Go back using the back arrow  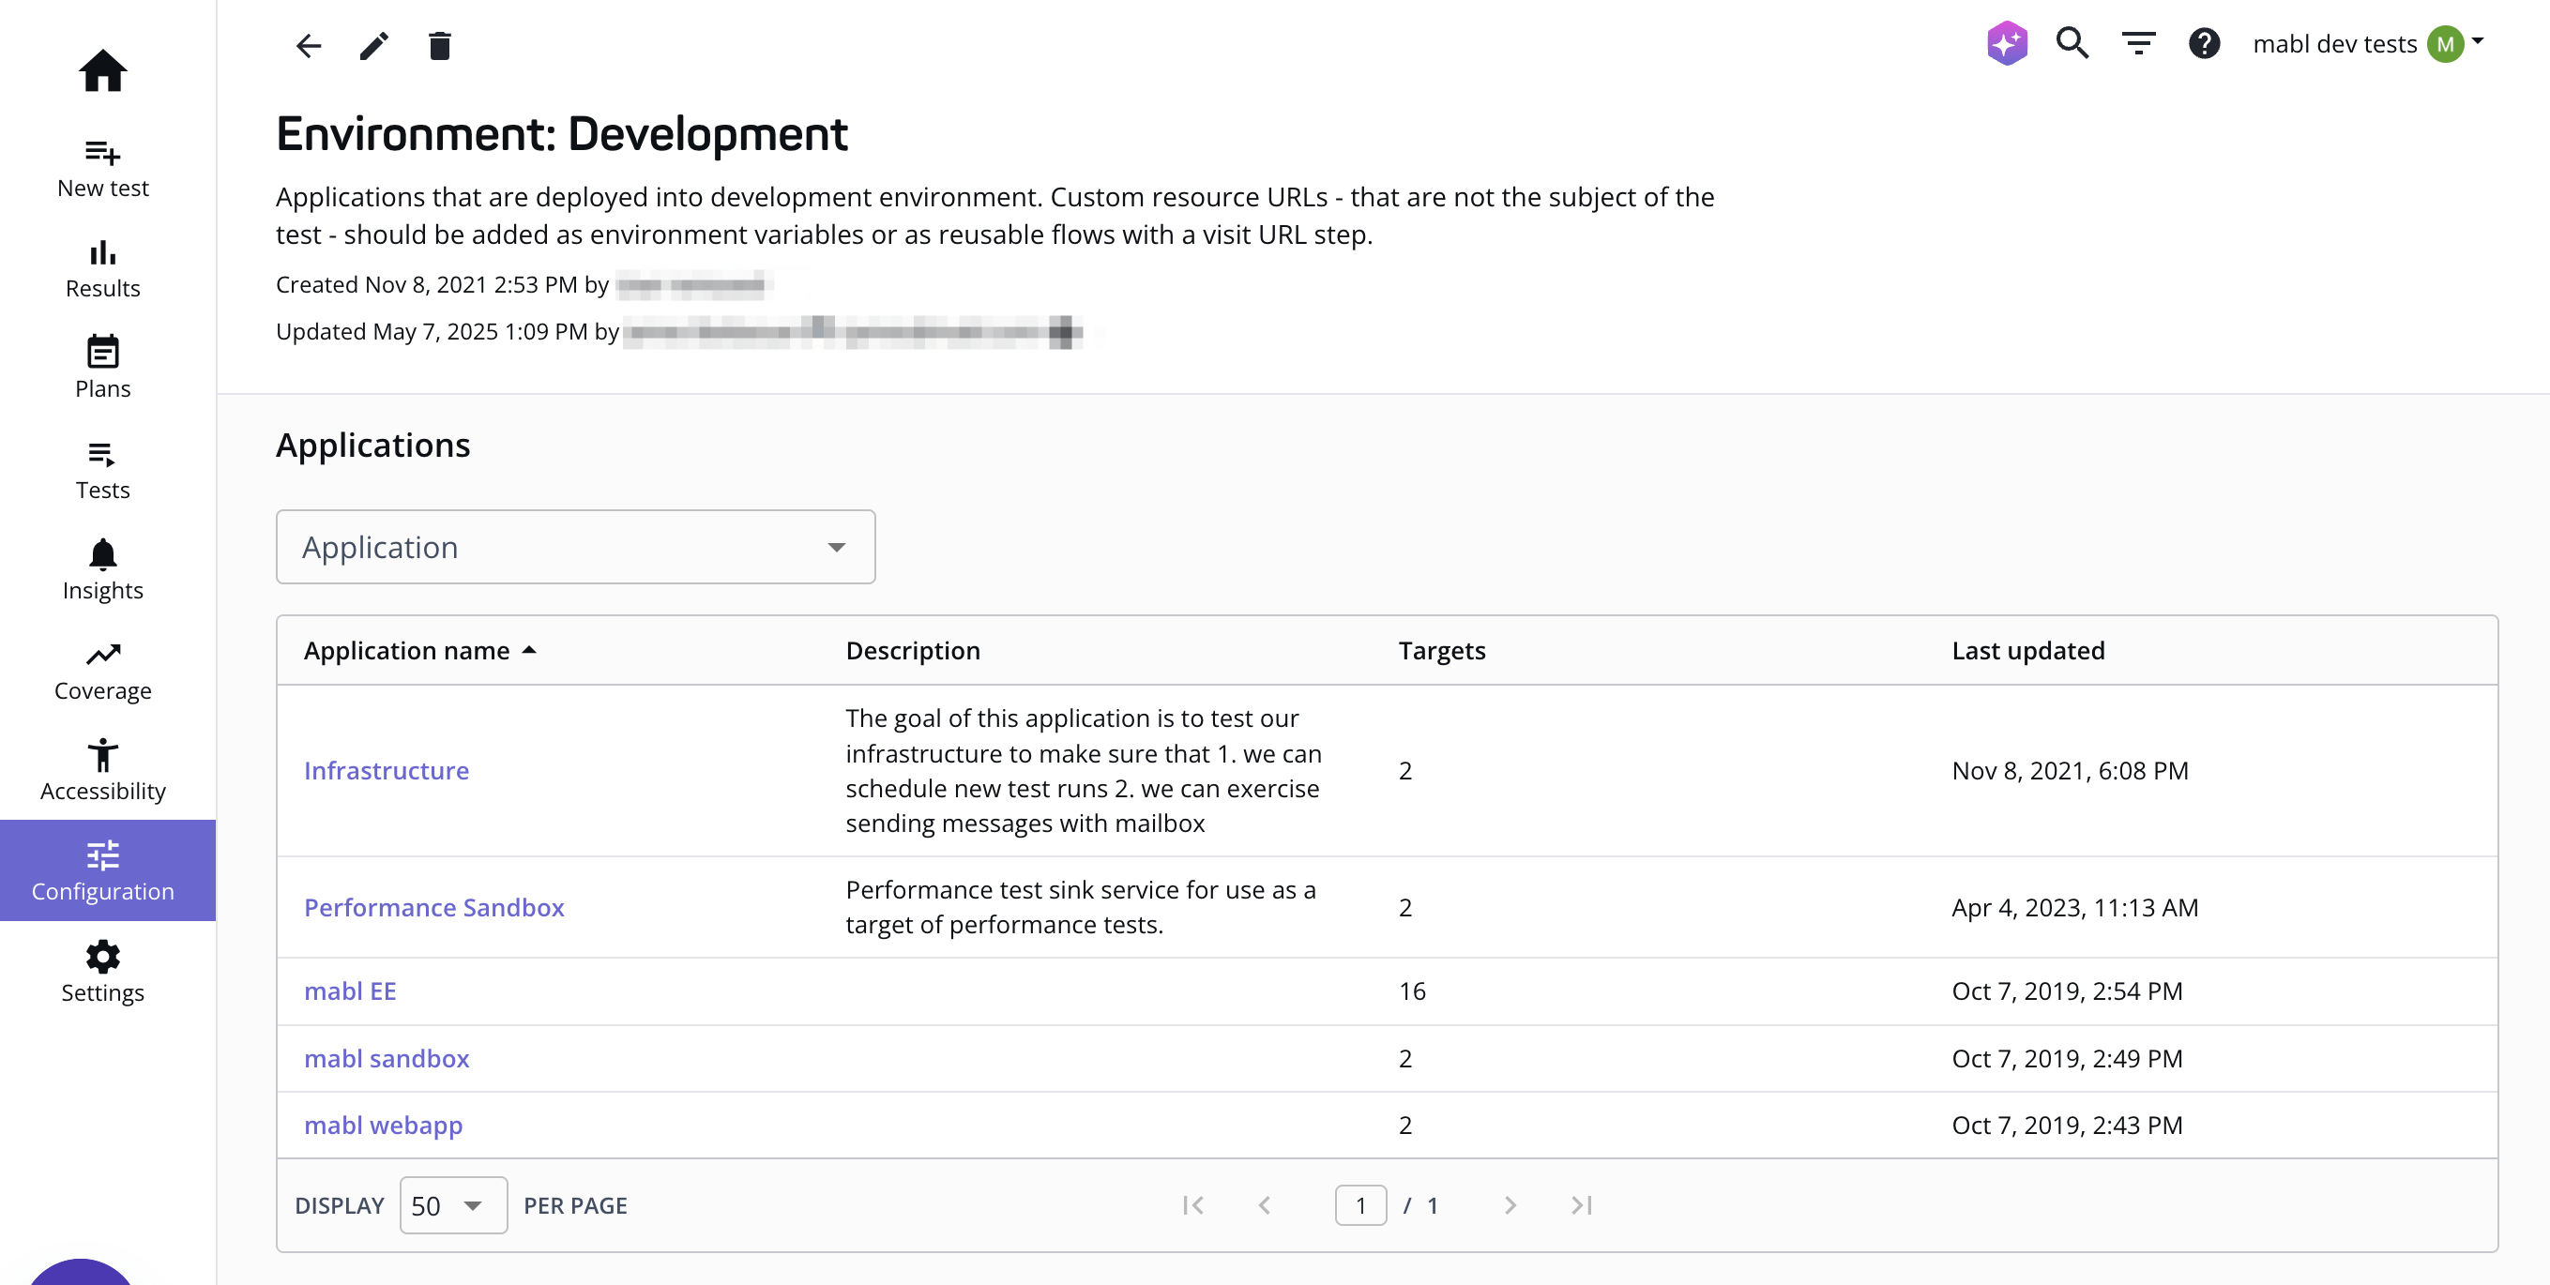[x=308, y=46]
